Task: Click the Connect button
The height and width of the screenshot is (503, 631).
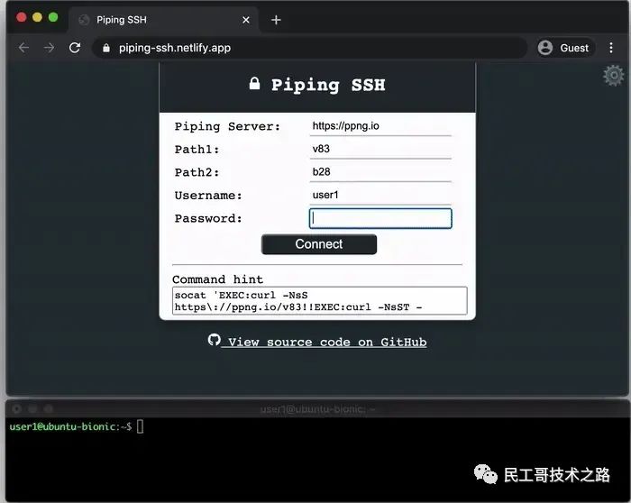Action: click(319, 244)
